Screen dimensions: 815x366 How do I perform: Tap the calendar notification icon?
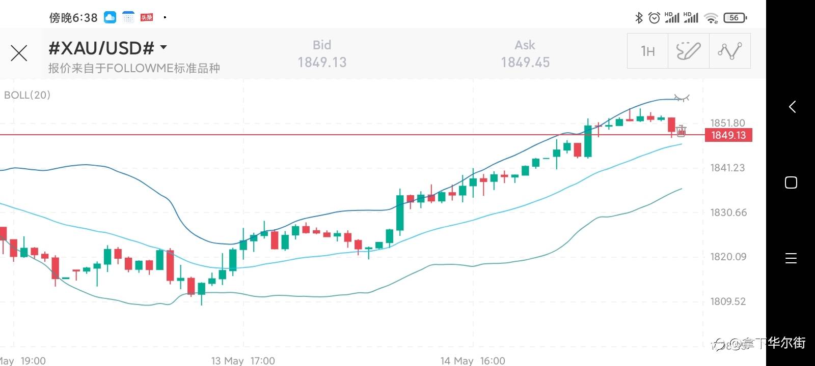tap(128, 18)
